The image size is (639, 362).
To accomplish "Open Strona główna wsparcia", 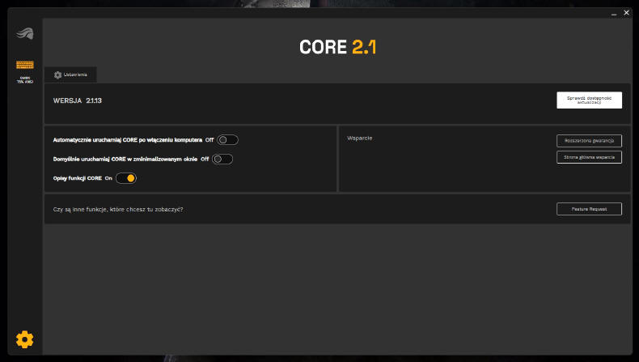I will coord(589,157).
